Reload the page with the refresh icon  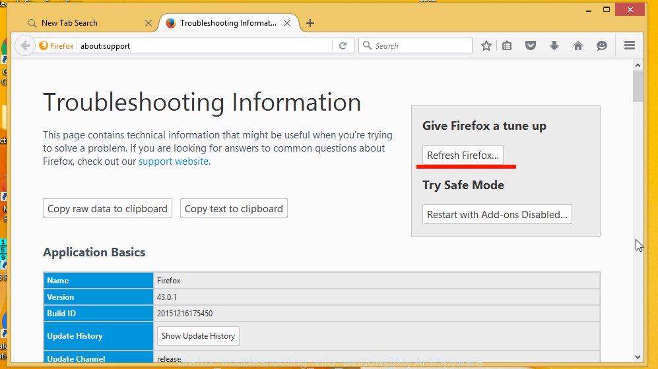(343, 46)
